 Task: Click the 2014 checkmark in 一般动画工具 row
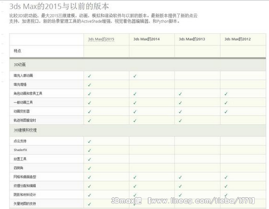pos(135,103)
